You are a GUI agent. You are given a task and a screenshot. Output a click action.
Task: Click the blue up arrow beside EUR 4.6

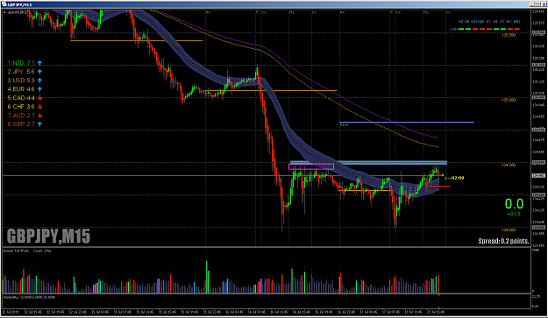coord(39,89)
